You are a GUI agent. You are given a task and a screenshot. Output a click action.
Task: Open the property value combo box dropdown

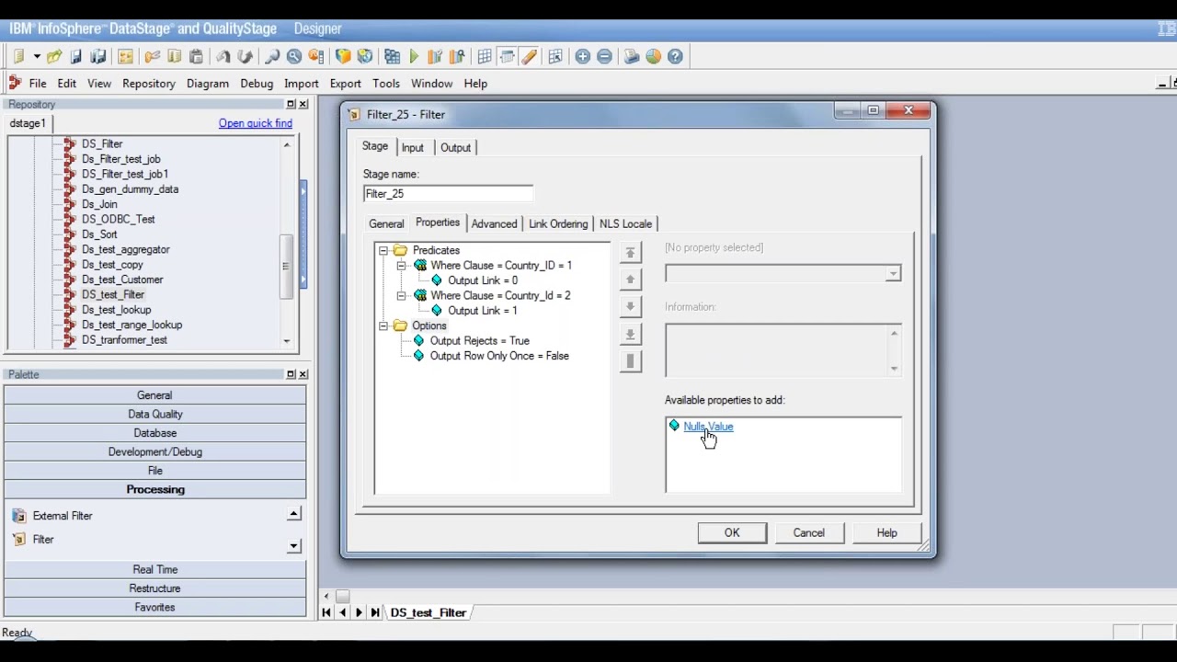pos(893,274)
